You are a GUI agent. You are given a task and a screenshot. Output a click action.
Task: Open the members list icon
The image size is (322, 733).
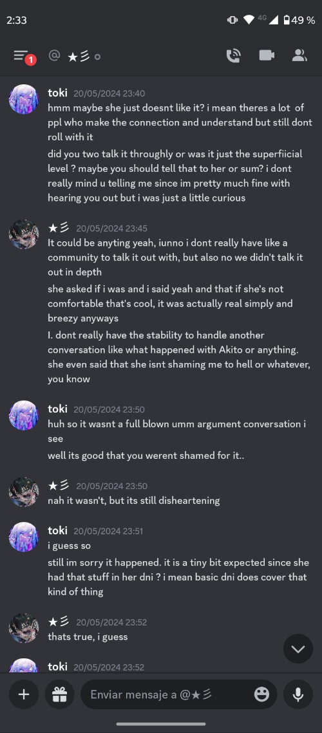coord(299,55)
